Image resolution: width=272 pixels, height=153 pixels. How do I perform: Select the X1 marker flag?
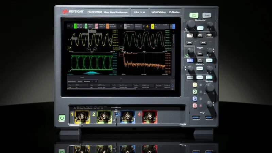click(88, 49)
